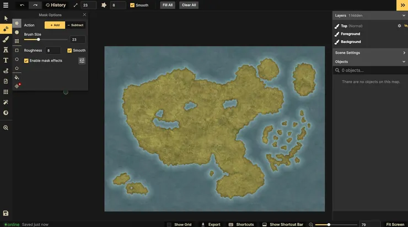408x227 pixels.
Task: Click Roughness value field in Mask Options
Action: click(x=53, y=51)
